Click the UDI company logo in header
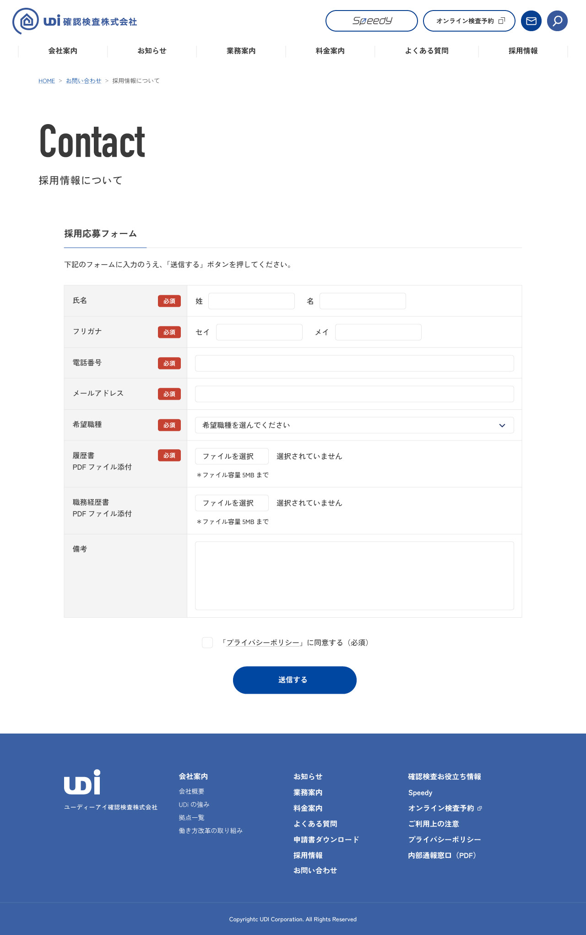The height and width of the screenshot is (935, 586). pyautogui.click(x=75, y=21)
